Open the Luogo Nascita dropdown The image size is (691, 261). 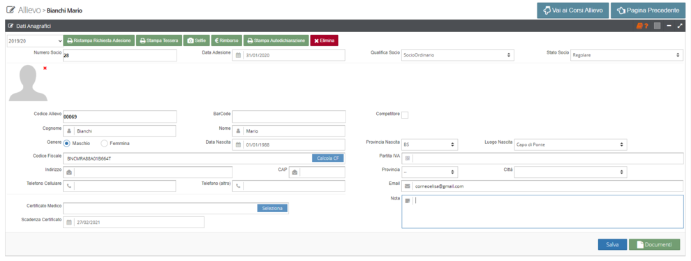570,144
